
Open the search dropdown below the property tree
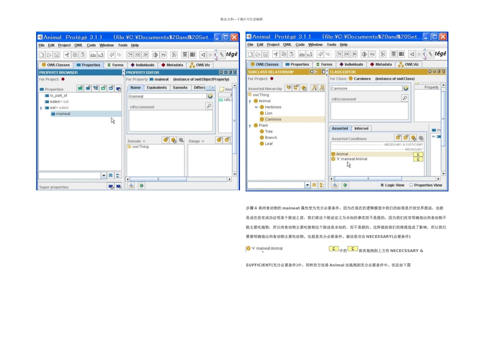point(104,176)
